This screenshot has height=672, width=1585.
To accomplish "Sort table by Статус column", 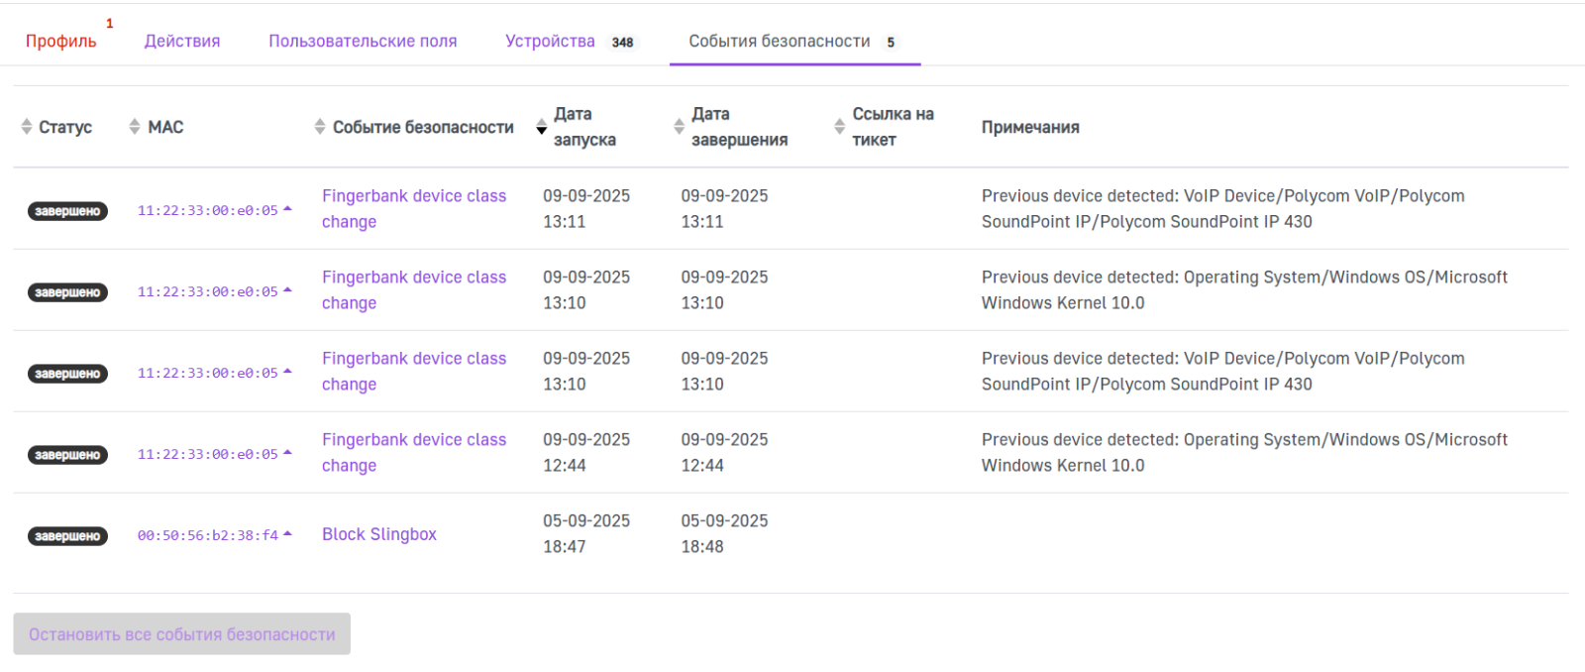I will [56, 127].
